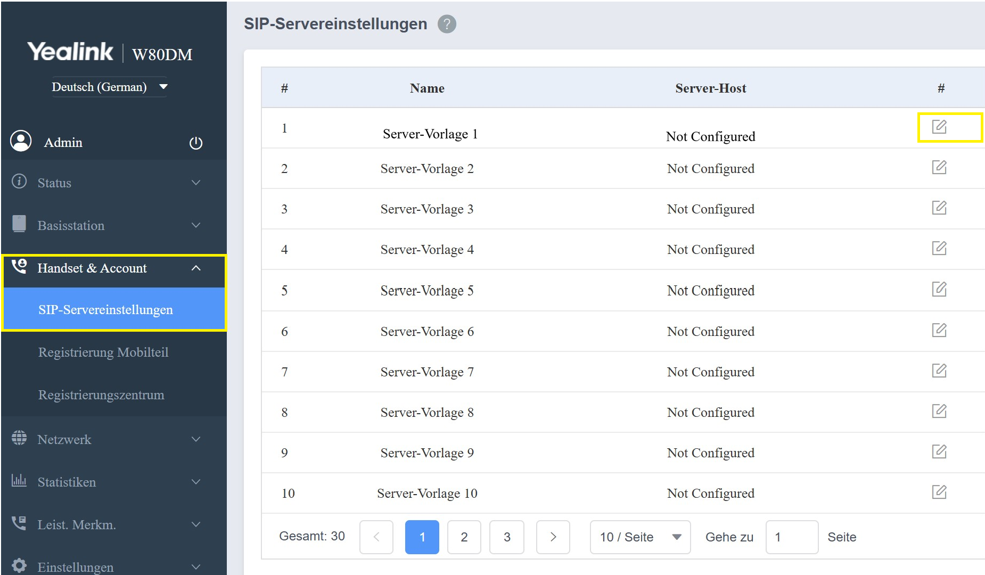The width and height of the screenshot is (985, 575).
Task: Expand the Netzwerk menu section
Action: pos(106,439)
